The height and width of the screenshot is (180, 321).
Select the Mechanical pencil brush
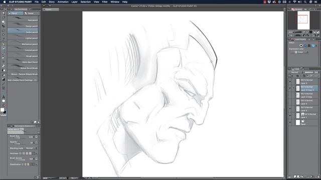pos(23,43)
